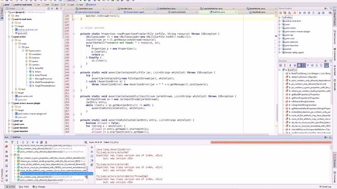
Task: Toggle the second highlighted button in Structure toolbar
Action: coord(303,65)
